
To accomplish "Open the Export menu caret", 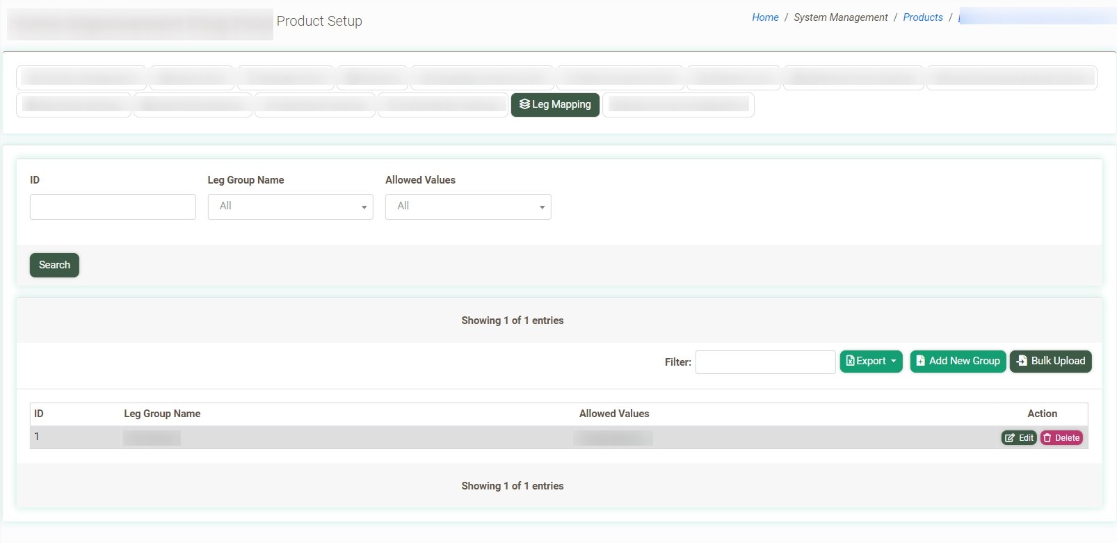I will pyautogui.click(x=894, y=361).
